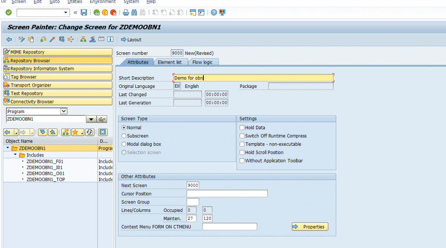Viewport: 446px width, 248px height.
Task: Click the Display Superior Object List icon
Action: (66, 132)
